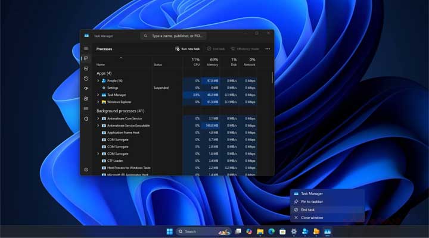This screenshot has height=238, width=429.
Task: Click the People app icon on taskbar
Action: 305,231
